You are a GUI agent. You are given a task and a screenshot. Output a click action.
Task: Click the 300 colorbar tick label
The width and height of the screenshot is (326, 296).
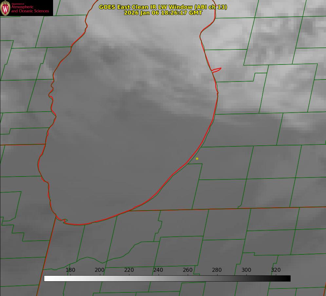tap(246, 270)
